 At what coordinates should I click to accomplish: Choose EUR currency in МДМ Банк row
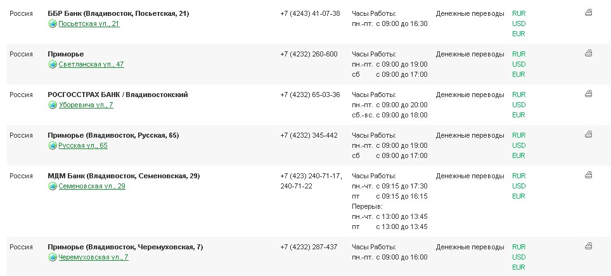pos(518,196)
